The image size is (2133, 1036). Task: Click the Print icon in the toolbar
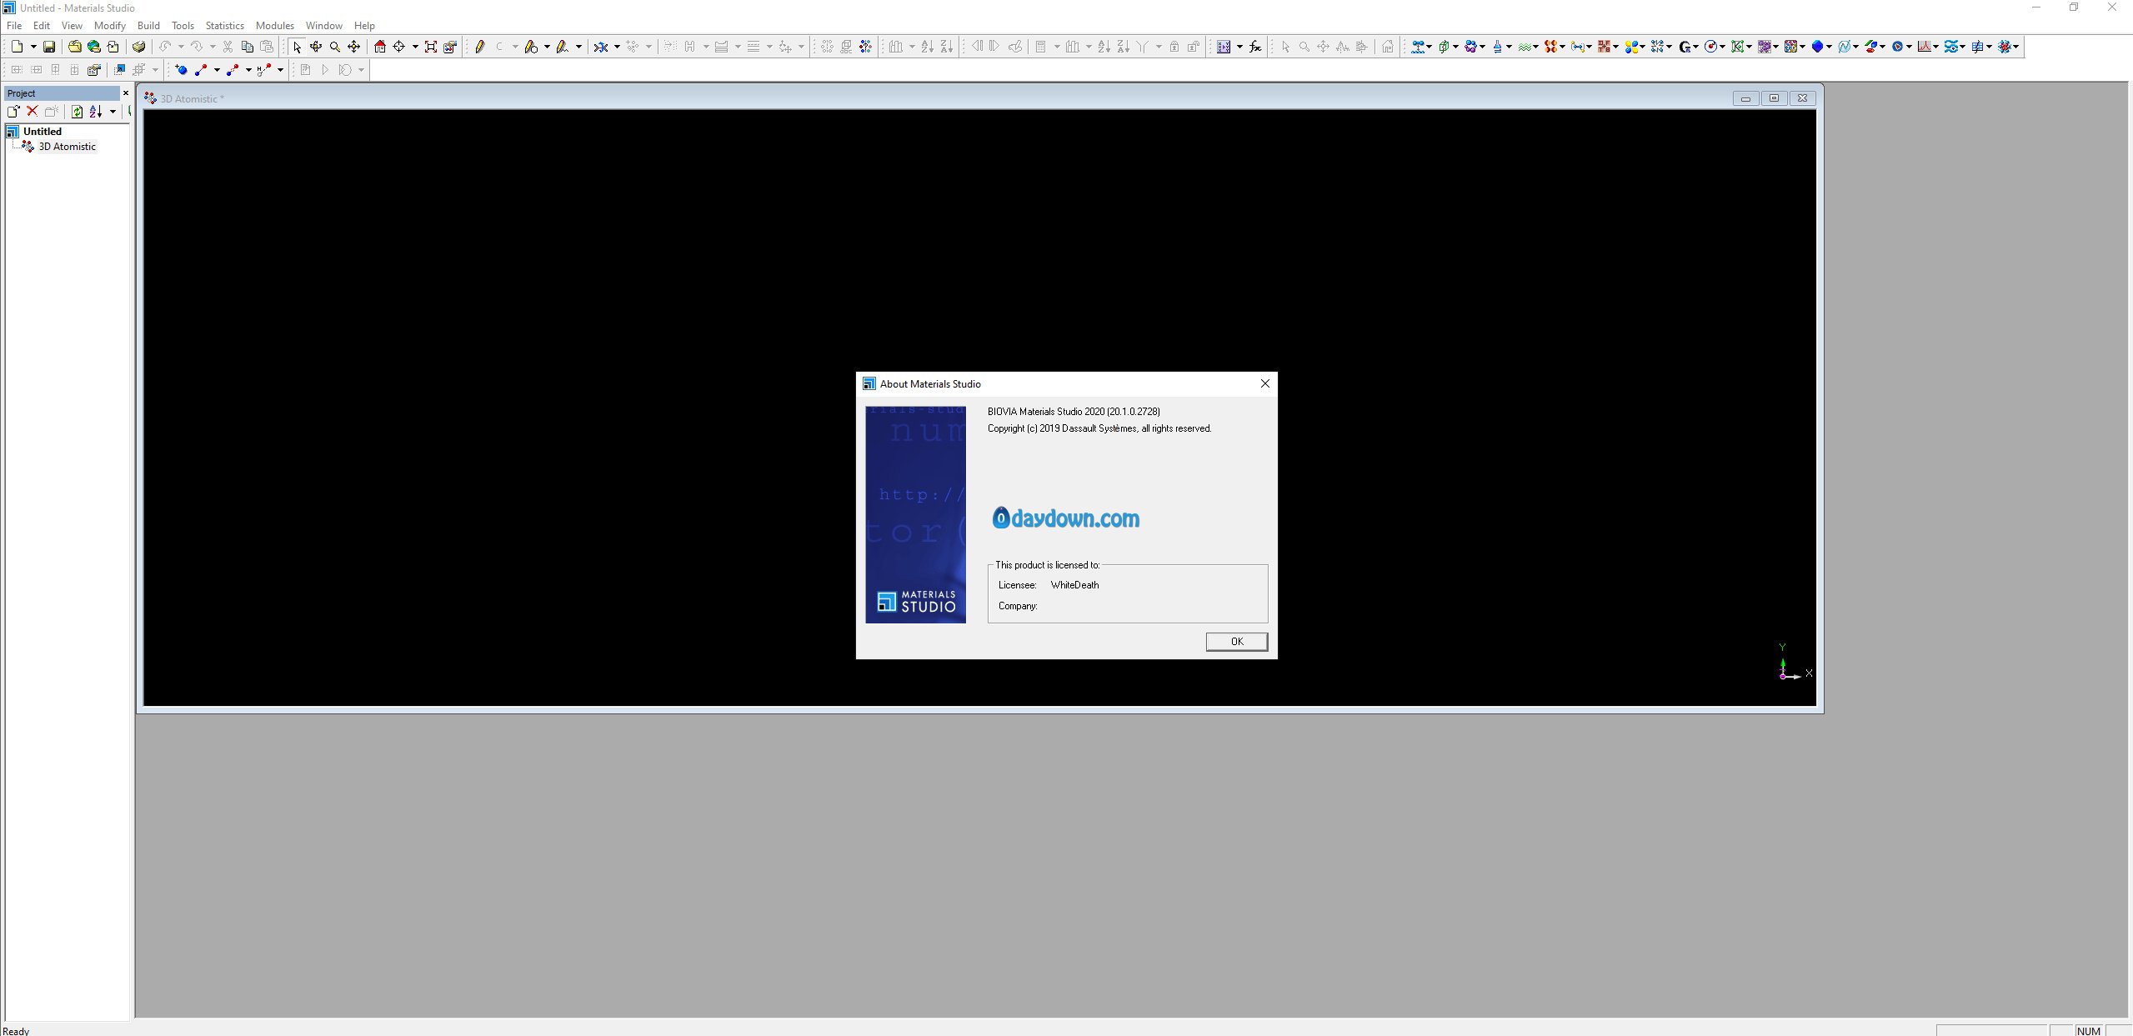[x=139, y=47]
